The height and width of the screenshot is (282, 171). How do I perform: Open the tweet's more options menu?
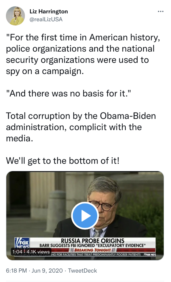pyautogui.click(x=161, y=12)
